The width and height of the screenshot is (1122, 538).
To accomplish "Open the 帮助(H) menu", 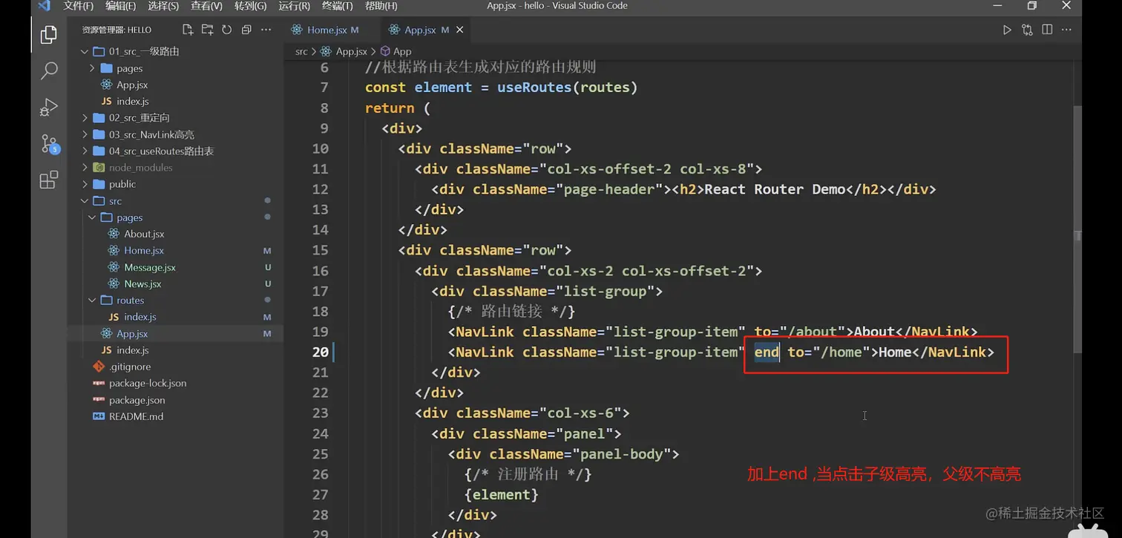I will click(381, 6).
